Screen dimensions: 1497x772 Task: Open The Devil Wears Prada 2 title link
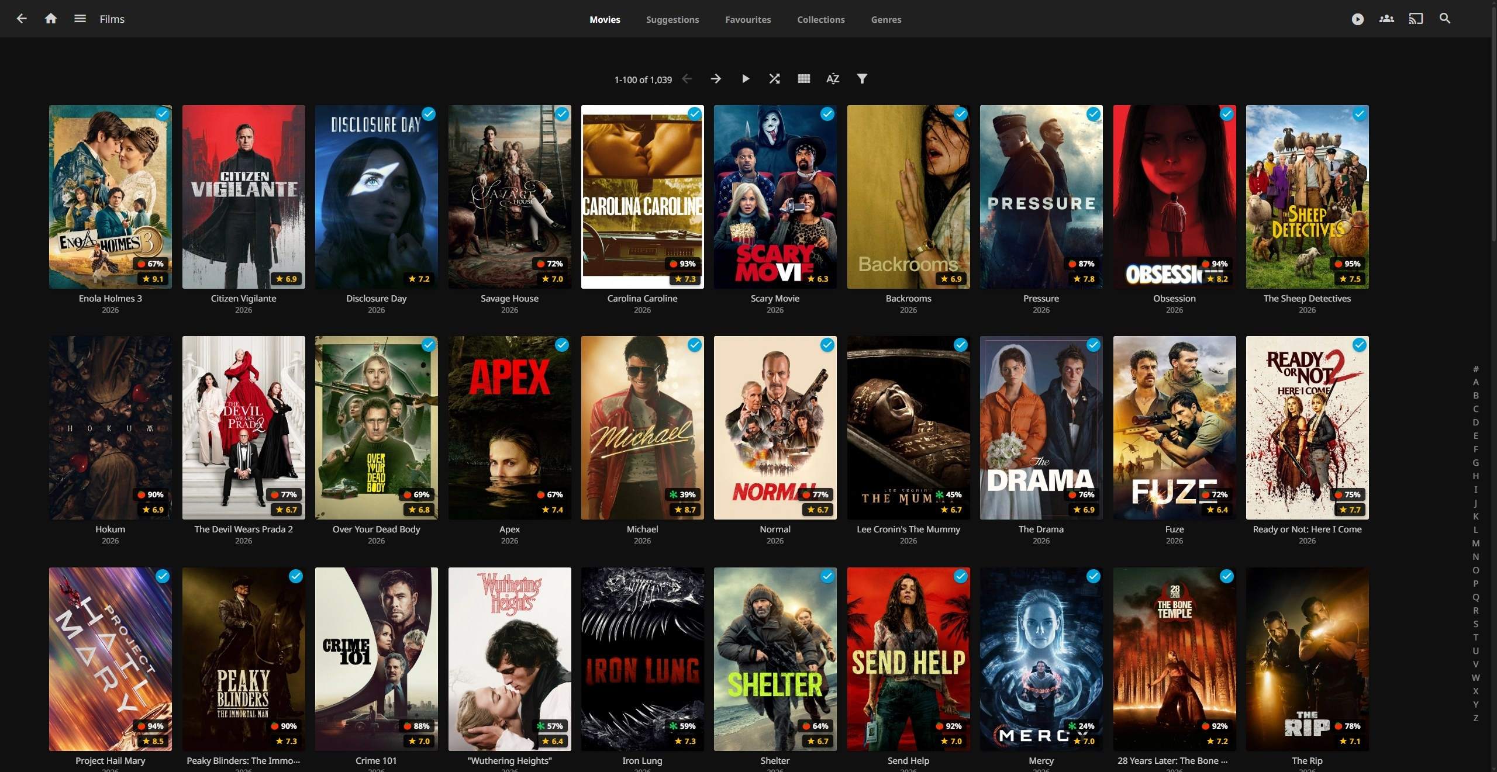tap(243, 529)
